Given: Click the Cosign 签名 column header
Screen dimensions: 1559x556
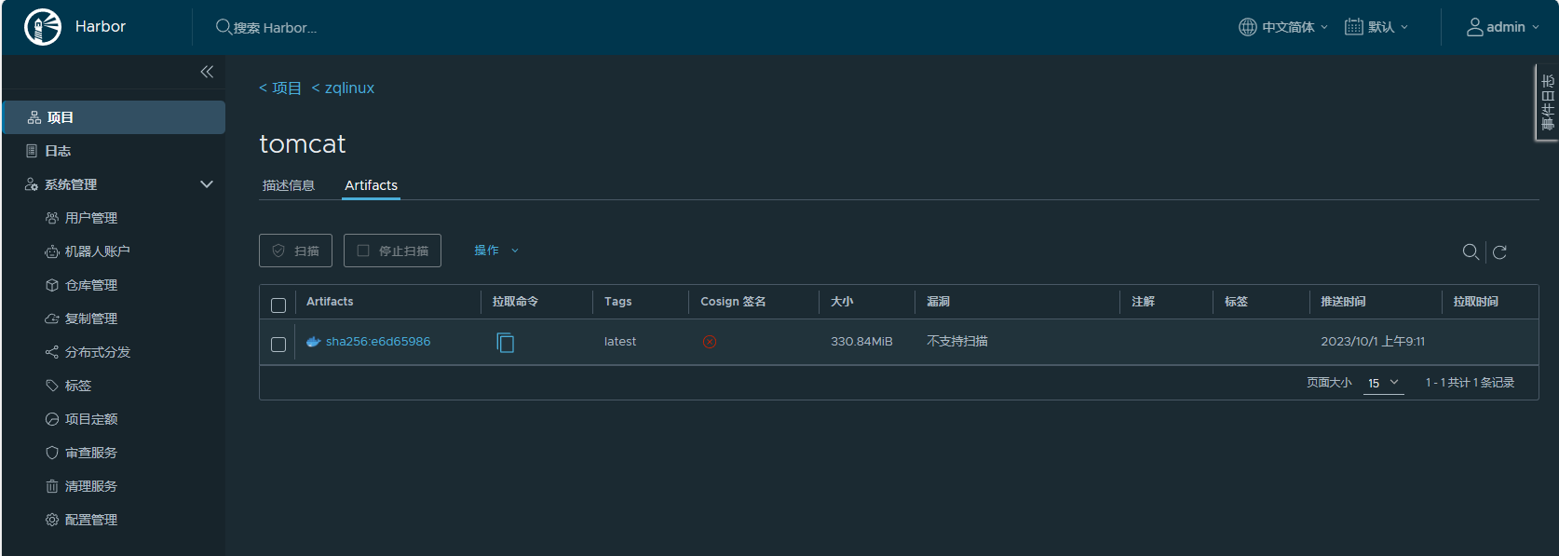Looking at the screenshot, I should [x=733, y=302].
